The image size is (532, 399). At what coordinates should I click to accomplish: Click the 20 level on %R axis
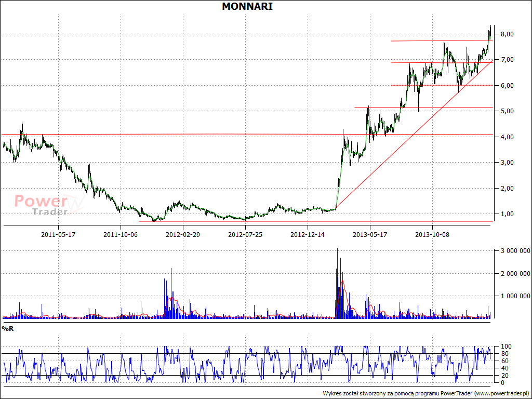(x=504, y=375)
